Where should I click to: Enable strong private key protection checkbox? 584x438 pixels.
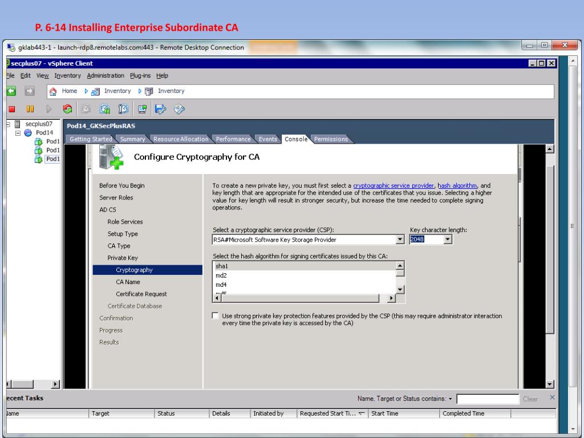click(x=215, y=316)
